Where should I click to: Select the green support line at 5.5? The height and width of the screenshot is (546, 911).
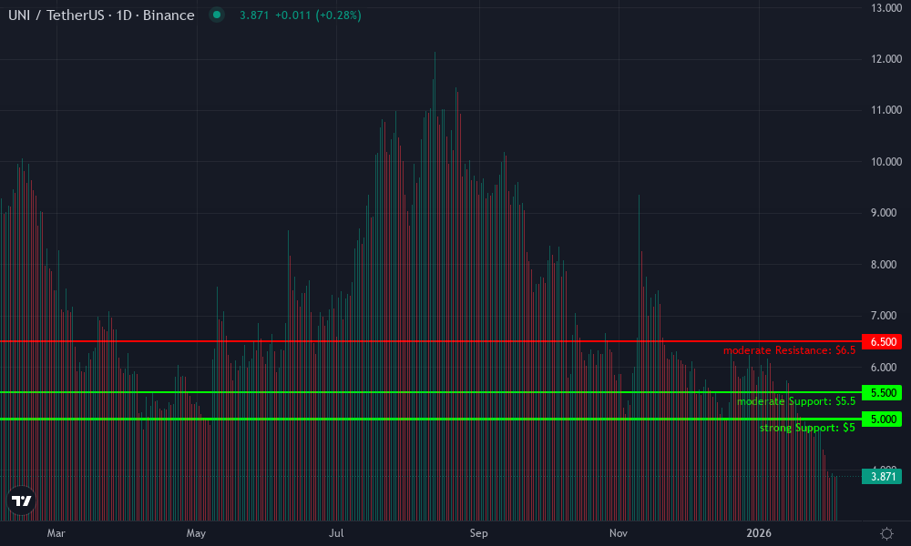pyautogui.click(x=430, y=392)
